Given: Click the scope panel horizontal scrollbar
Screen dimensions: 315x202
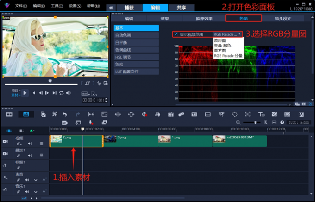Looking at the screenshot, I should (x=231, y=104).
